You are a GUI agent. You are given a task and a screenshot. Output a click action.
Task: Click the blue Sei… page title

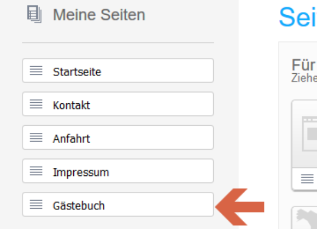coord(298,17)
